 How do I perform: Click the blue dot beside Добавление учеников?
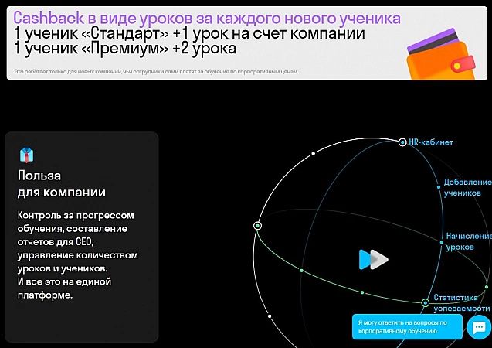(437, 188)
